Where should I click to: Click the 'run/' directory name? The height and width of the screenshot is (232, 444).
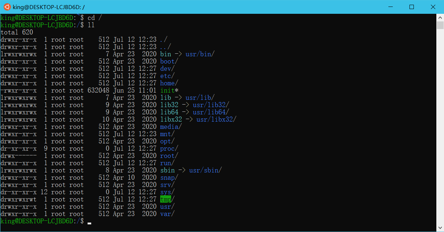(x=167, y=163)
